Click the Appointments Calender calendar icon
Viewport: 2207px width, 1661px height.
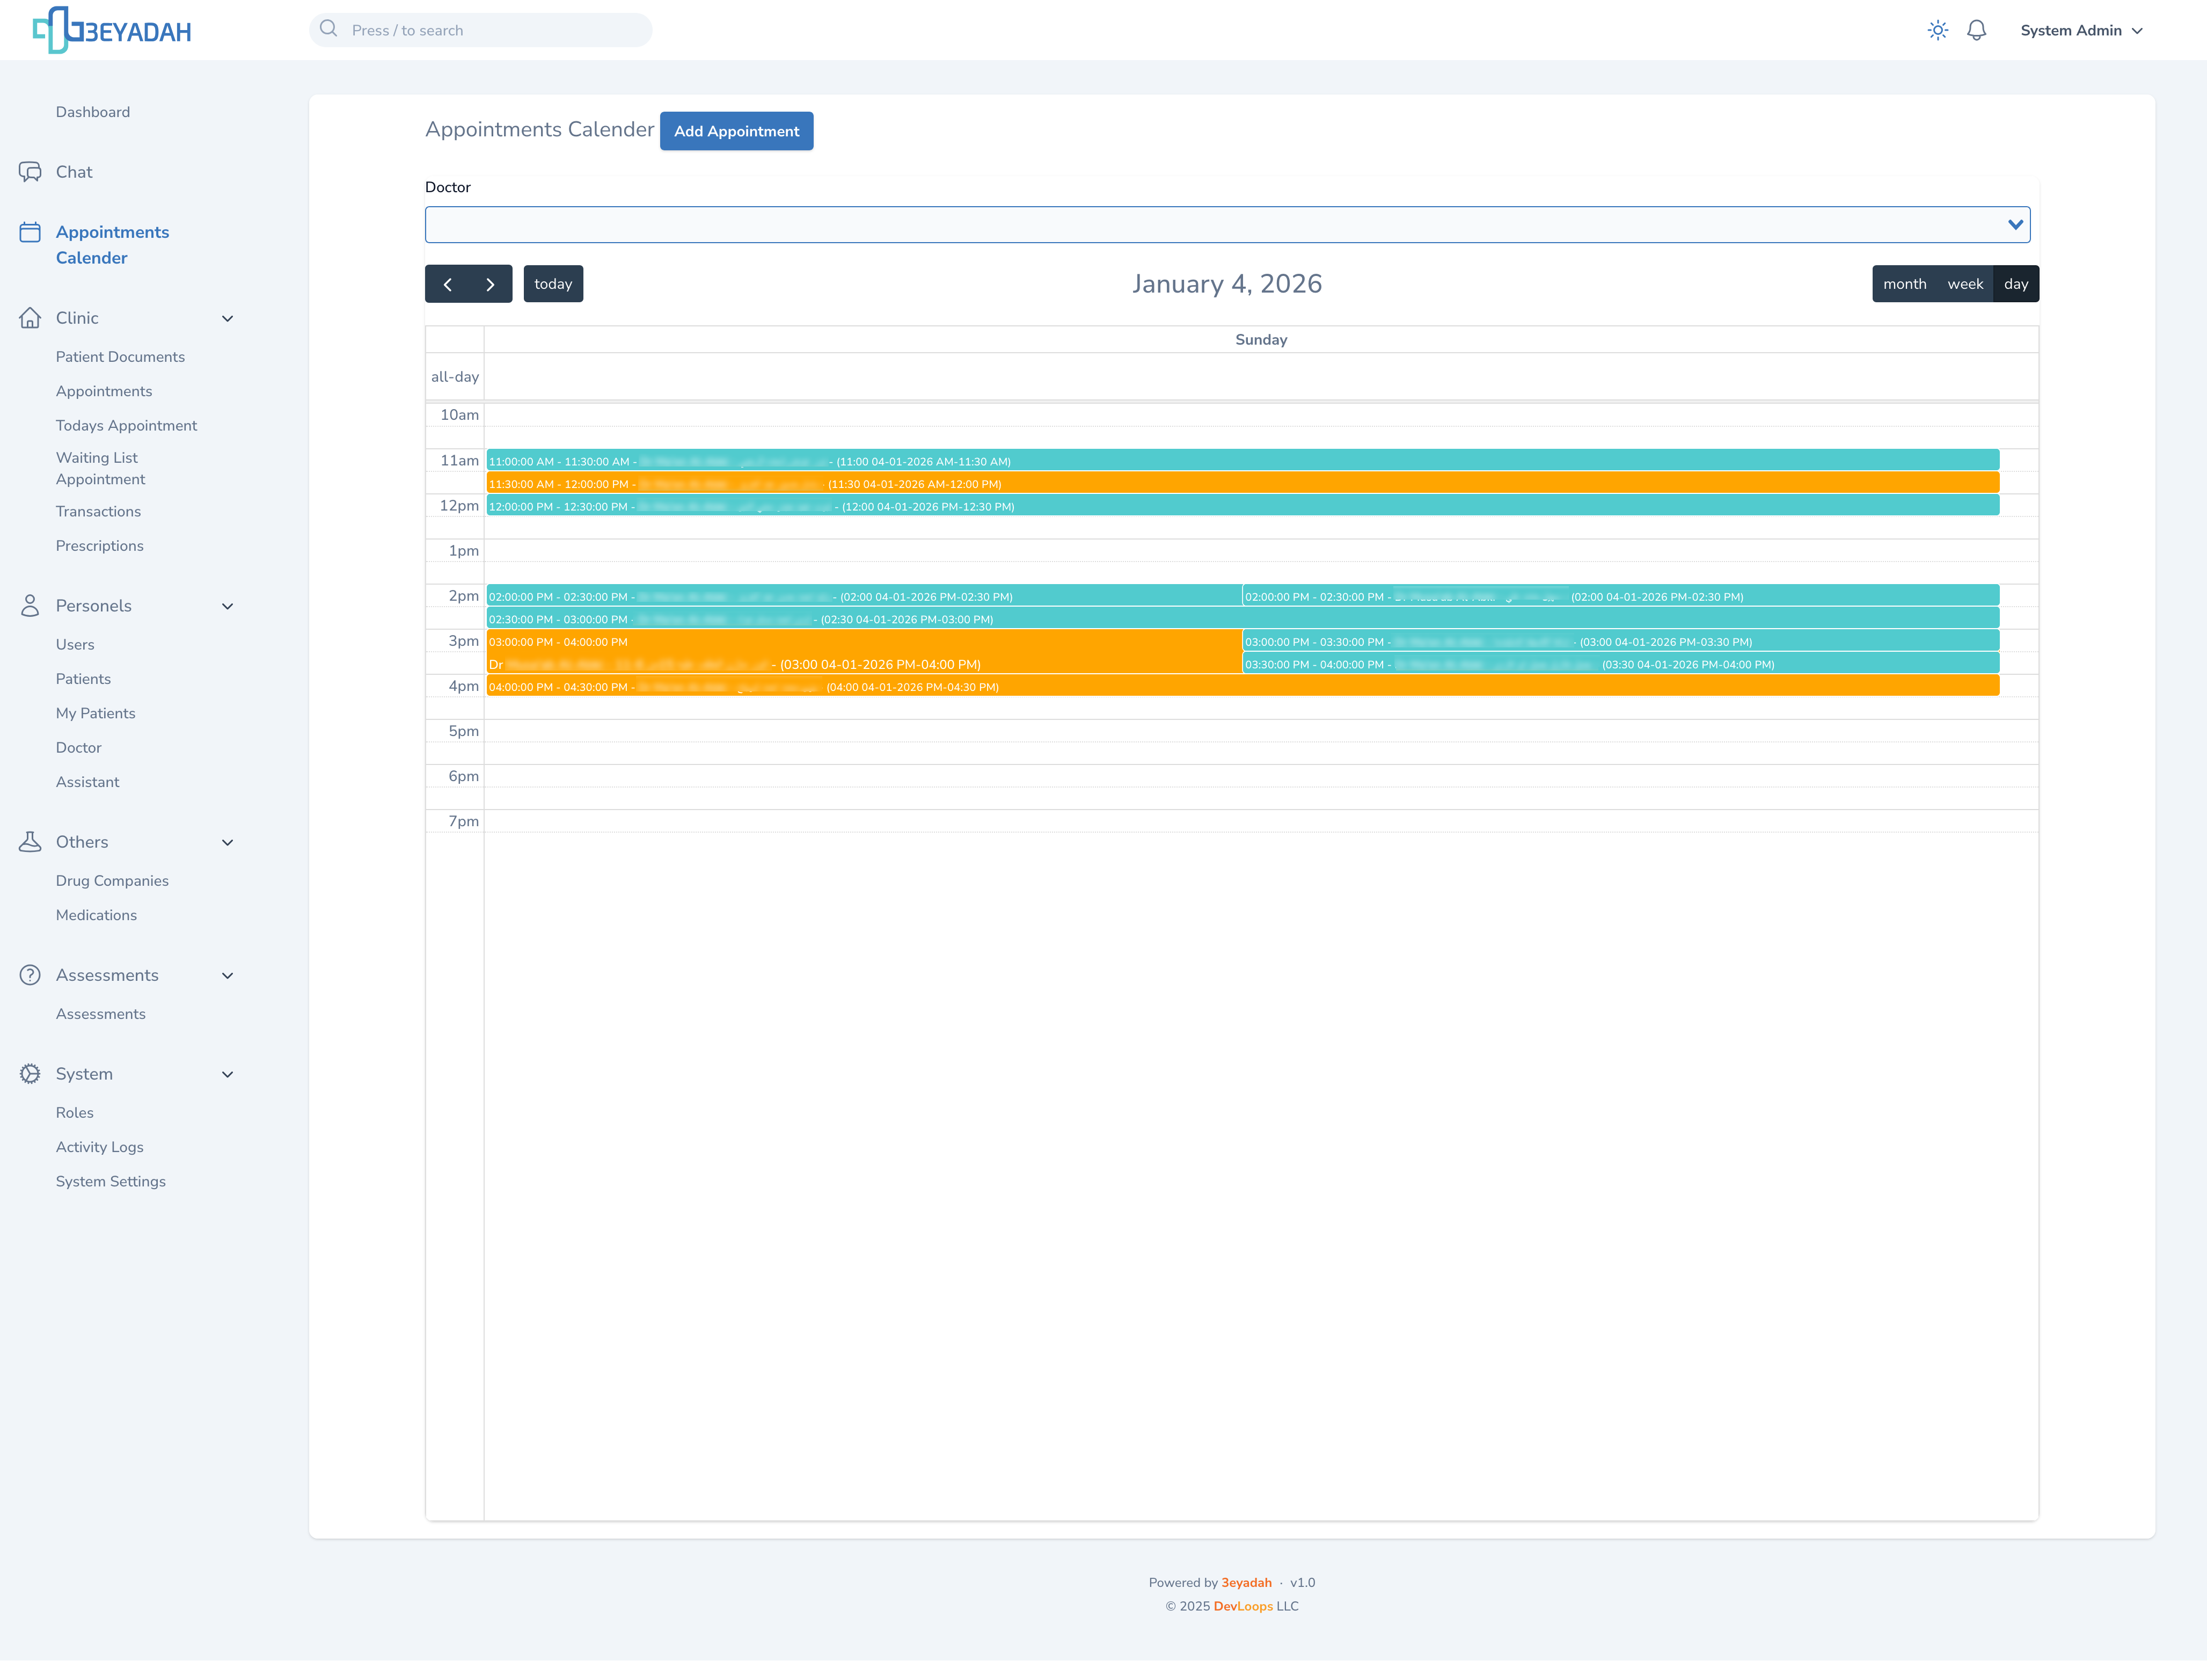click(x=30, y=232)
